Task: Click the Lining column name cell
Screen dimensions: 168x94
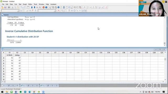Action: pos(17,55)
